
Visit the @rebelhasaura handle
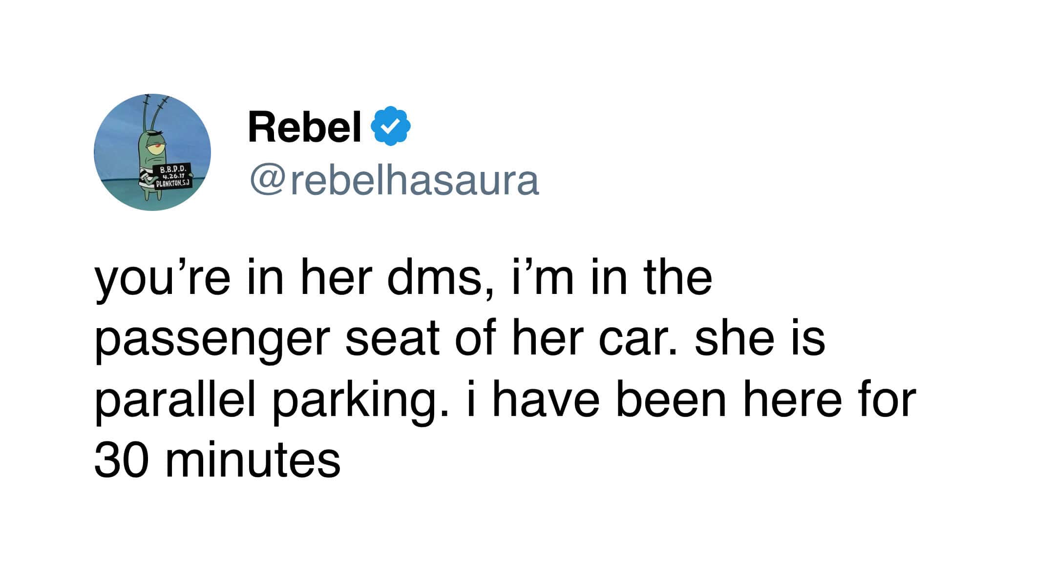[x=394, y=181]
